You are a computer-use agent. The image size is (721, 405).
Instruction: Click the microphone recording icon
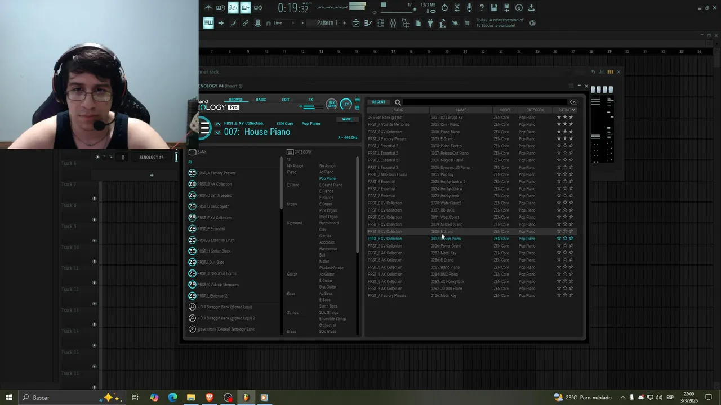point(469,8)
